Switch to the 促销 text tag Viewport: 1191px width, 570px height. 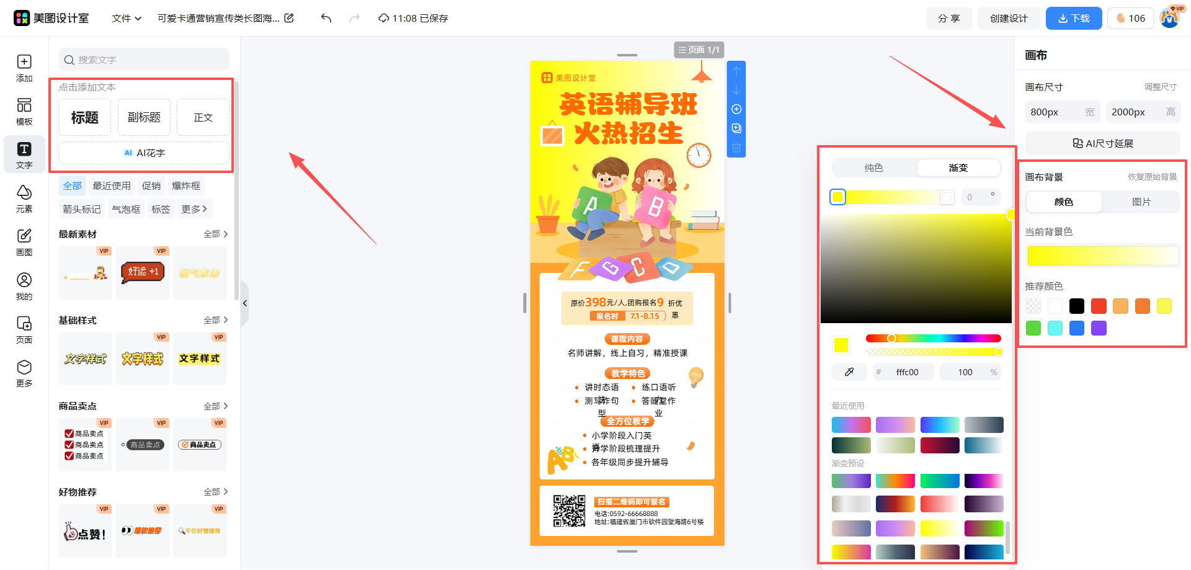click(x=151, y=185)
